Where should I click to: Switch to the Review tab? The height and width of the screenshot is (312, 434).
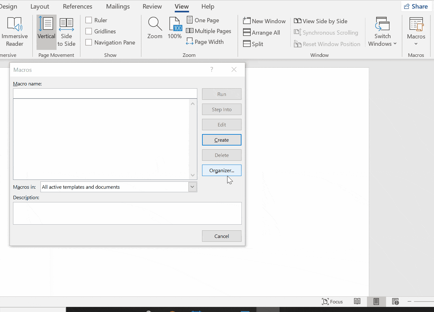pos(152,6)
